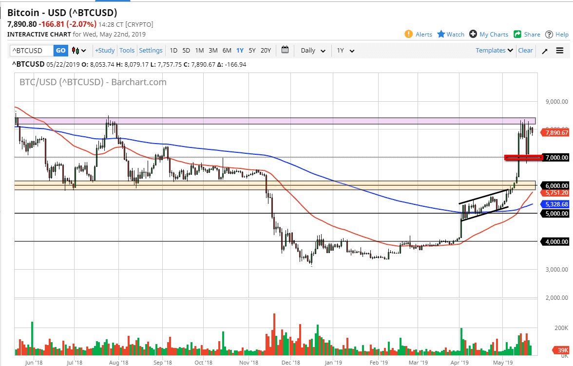Click the pop-out chart arrow icon

coord(544,50)
